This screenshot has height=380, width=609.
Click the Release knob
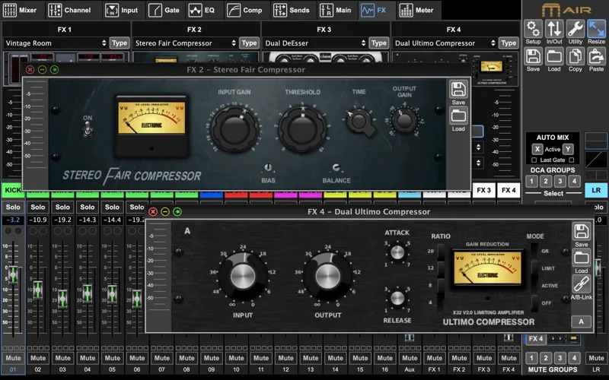tap(397, 298)
